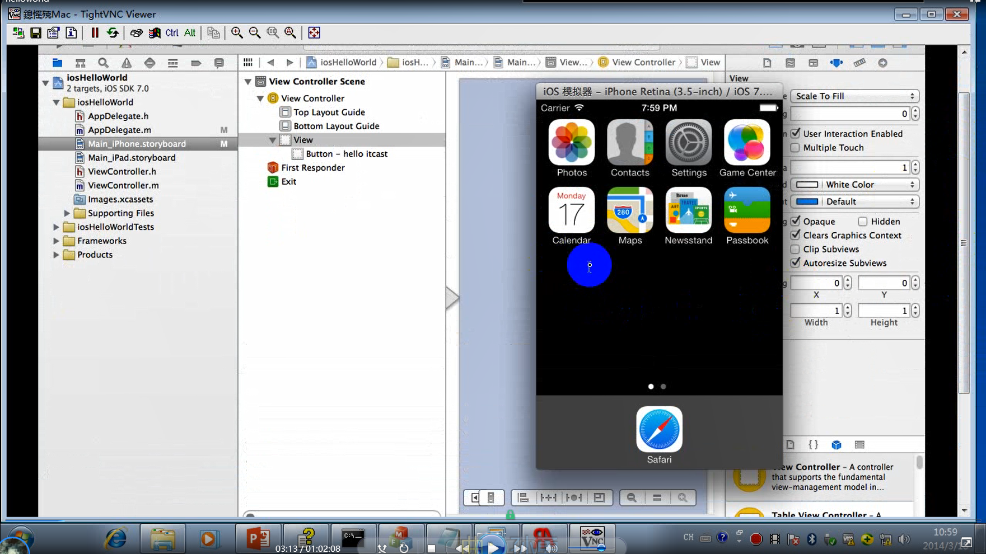Collapse the View Controller Scene outline
The height and width of the screenshot is (554, 986).
[x=247, y=82]
